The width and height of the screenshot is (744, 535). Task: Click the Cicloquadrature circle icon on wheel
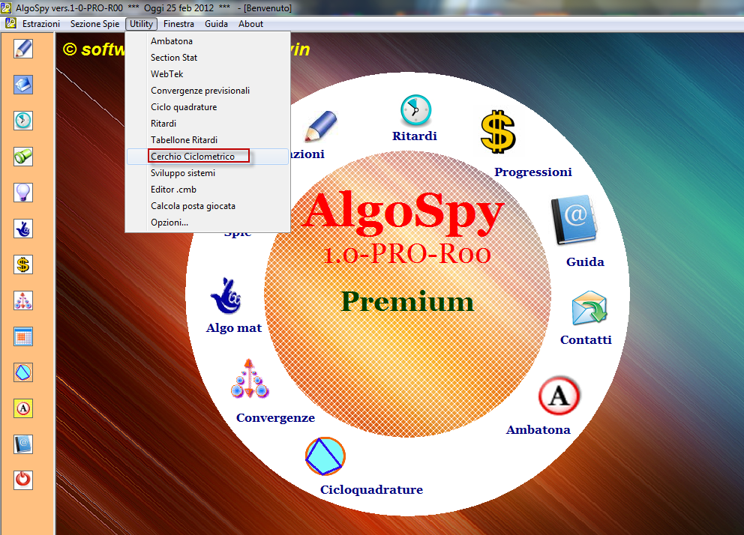(x=325, y=456)
